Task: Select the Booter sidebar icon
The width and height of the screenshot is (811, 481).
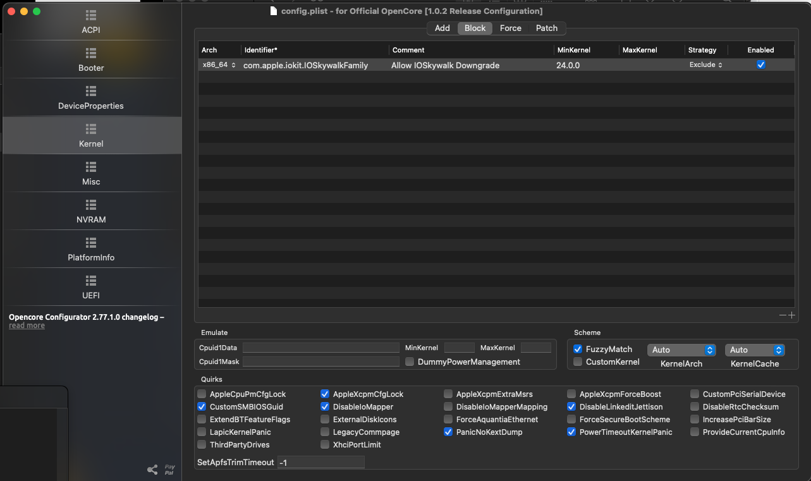Action: 91,53
